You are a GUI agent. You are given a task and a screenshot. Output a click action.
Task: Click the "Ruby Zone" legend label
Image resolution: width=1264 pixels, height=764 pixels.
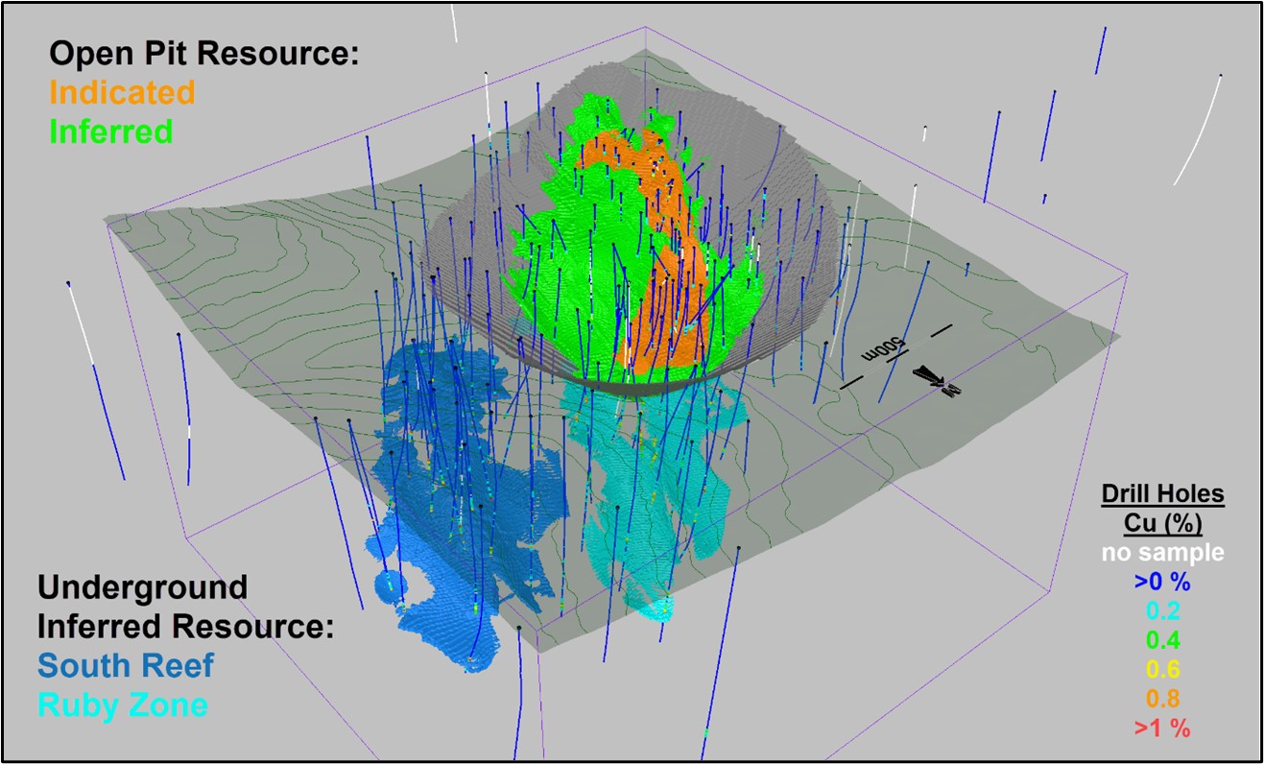coord(123,705)
